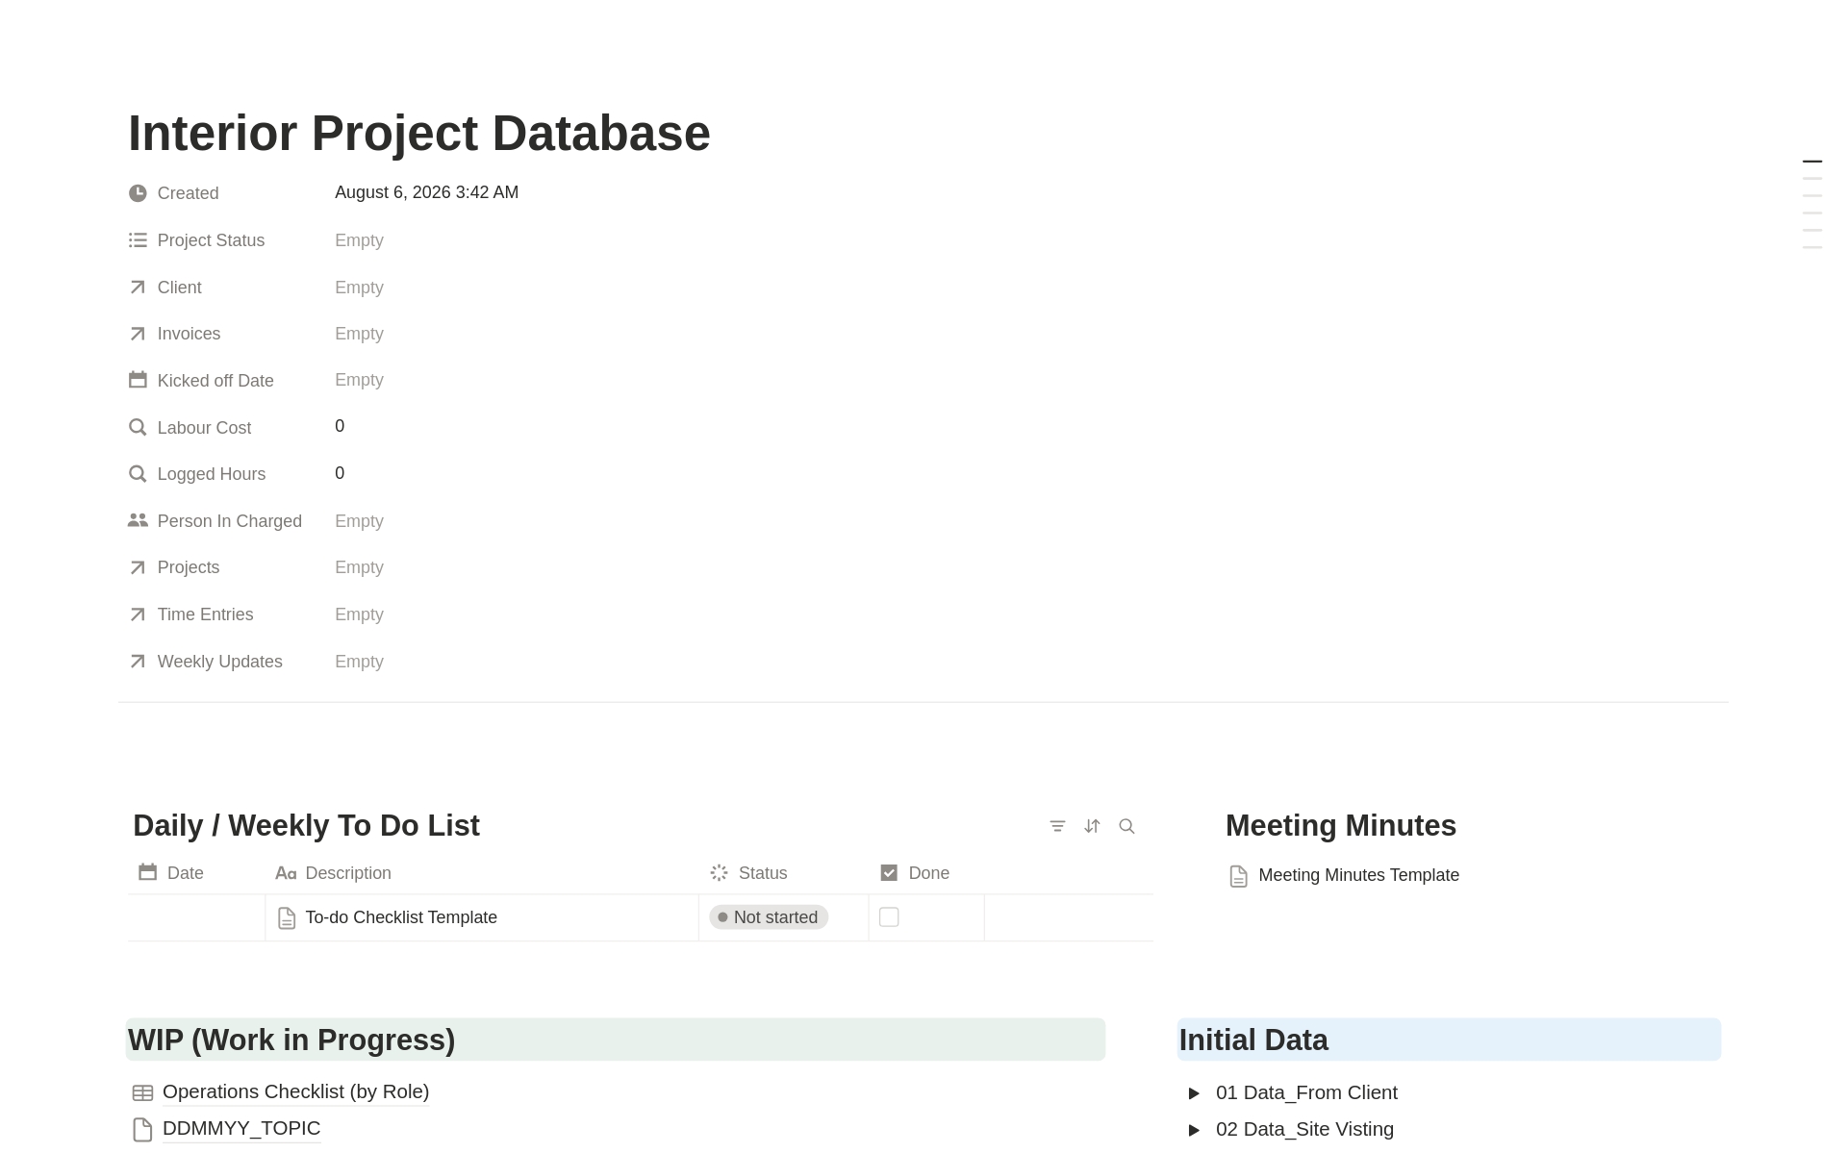The width and height of the screenshot is (1847, 1153).
Task: Click the Weekly Updates empty field
Action: pos(359,662)
